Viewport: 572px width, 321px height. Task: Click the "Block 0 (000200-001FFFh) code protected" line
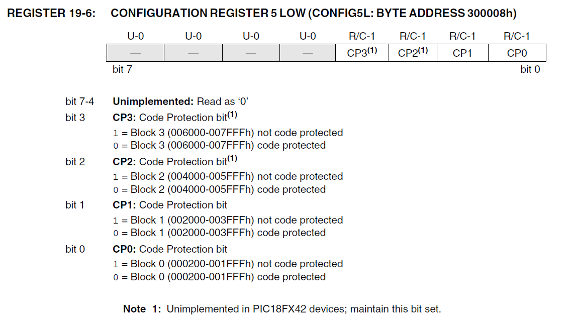219,277
